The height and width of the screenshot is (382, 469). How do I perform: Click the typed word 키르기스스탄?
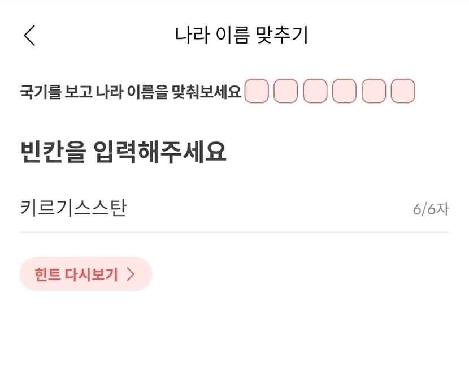pyautogui.click(x=73, y=208)
